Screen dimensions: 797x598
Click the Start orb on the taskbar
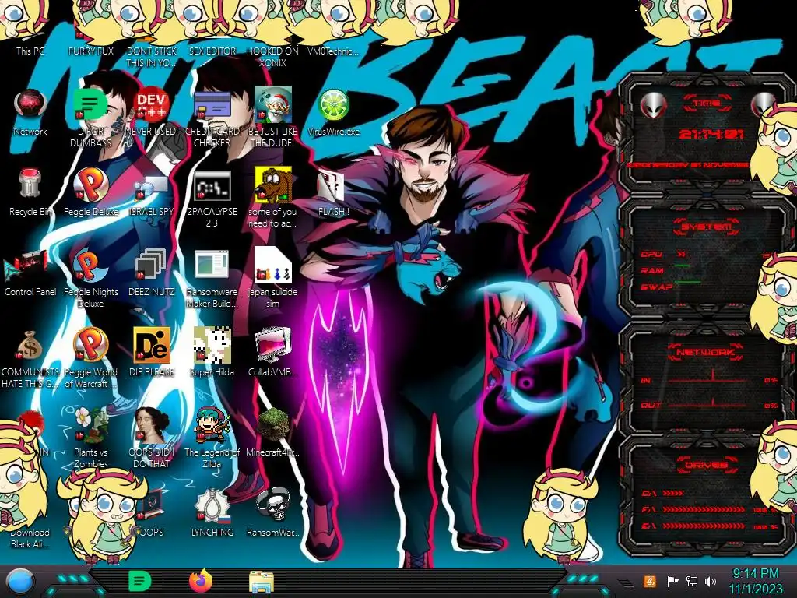click(19, 582)
